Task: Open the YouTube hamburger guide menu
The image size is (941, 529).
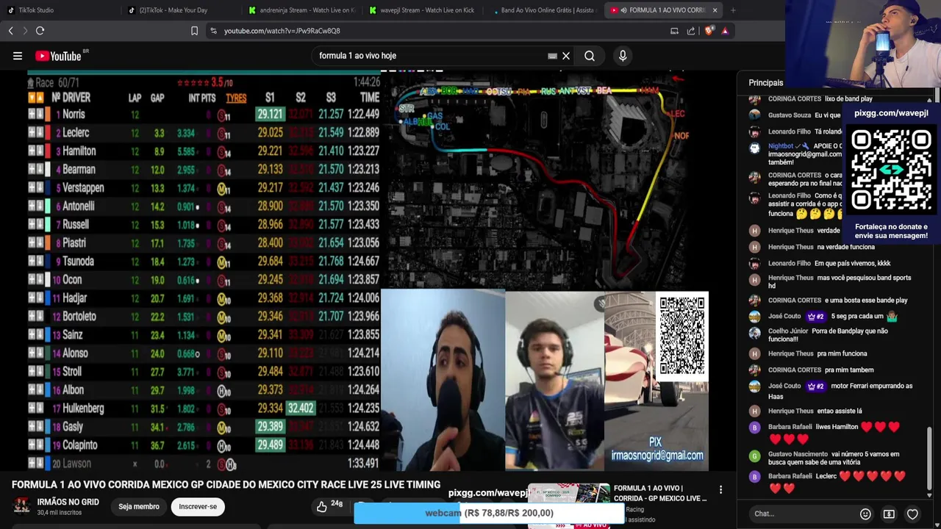Action: pyautogui.click(x=18, y=56)
